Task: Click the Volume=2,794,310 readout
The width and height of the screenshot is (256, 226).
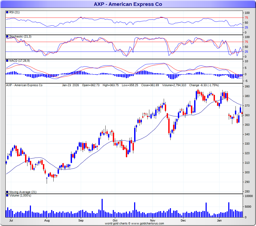Action: coord(174,85)
